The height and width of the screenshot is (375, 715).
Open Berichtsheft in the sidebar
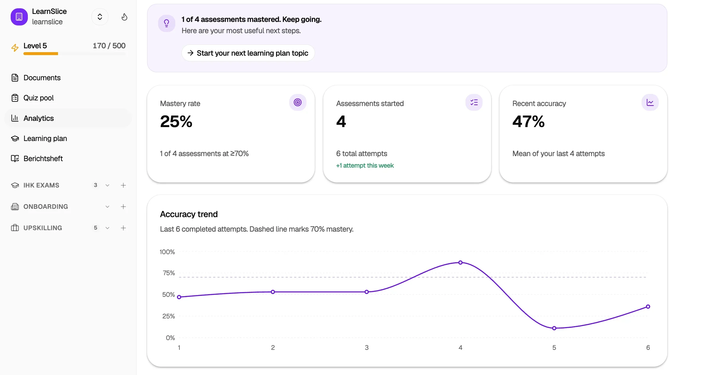(x=68, y=158)
